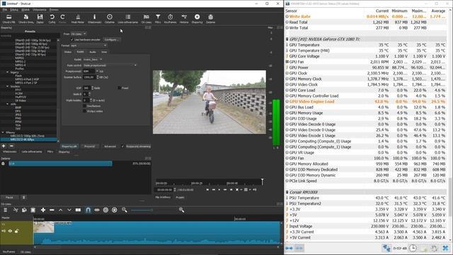Click the timeline Ripple Delete minus icon
Image resolution: width=453 pixels, height=255 pixels.
point(52,210)
